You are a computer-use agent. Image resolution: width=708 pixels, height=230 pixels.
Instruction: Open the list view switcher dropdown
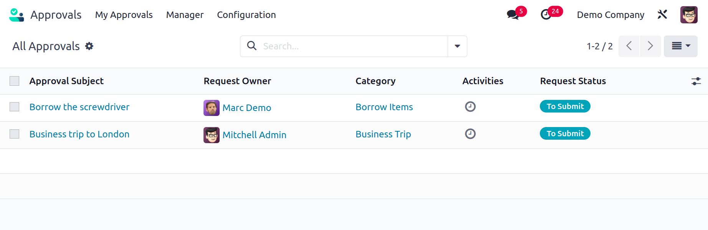680,46
